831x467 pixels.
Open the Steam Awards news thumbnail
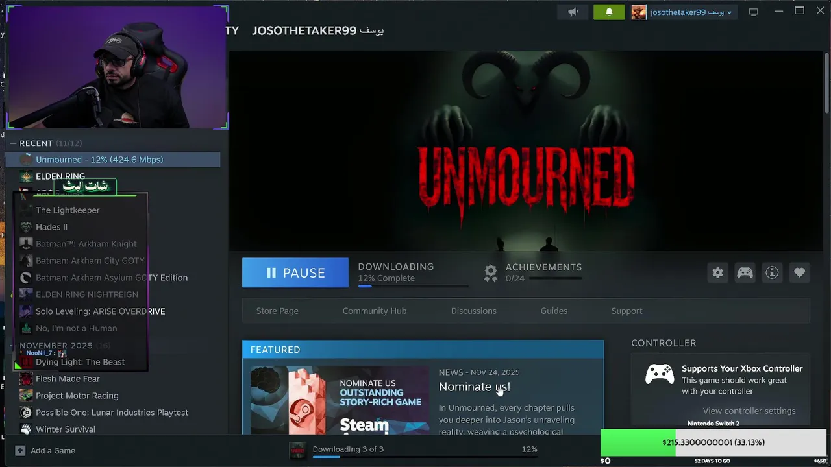coord(340,400)
